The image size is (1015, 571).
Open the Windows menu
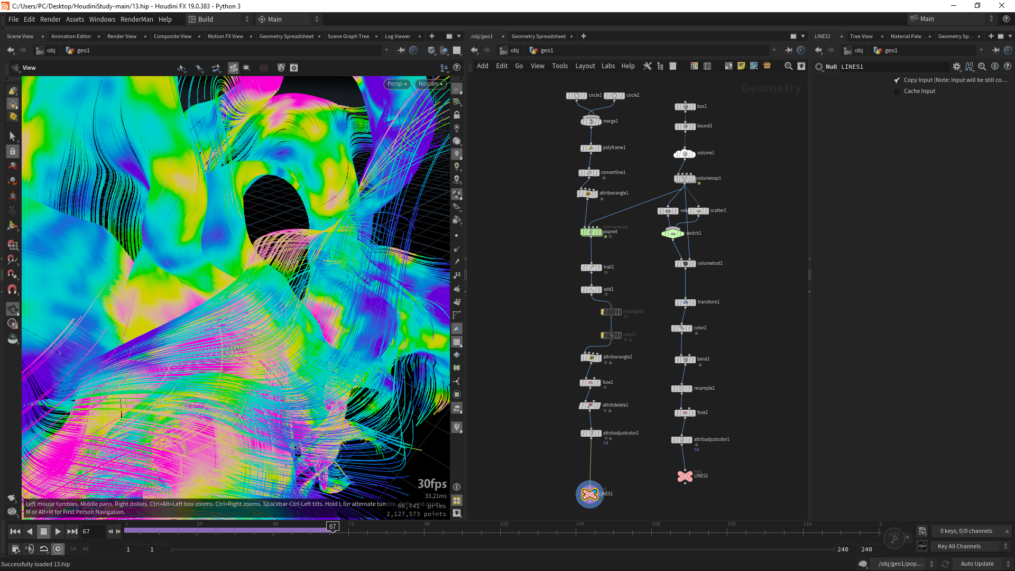click(x=102, y=19)
